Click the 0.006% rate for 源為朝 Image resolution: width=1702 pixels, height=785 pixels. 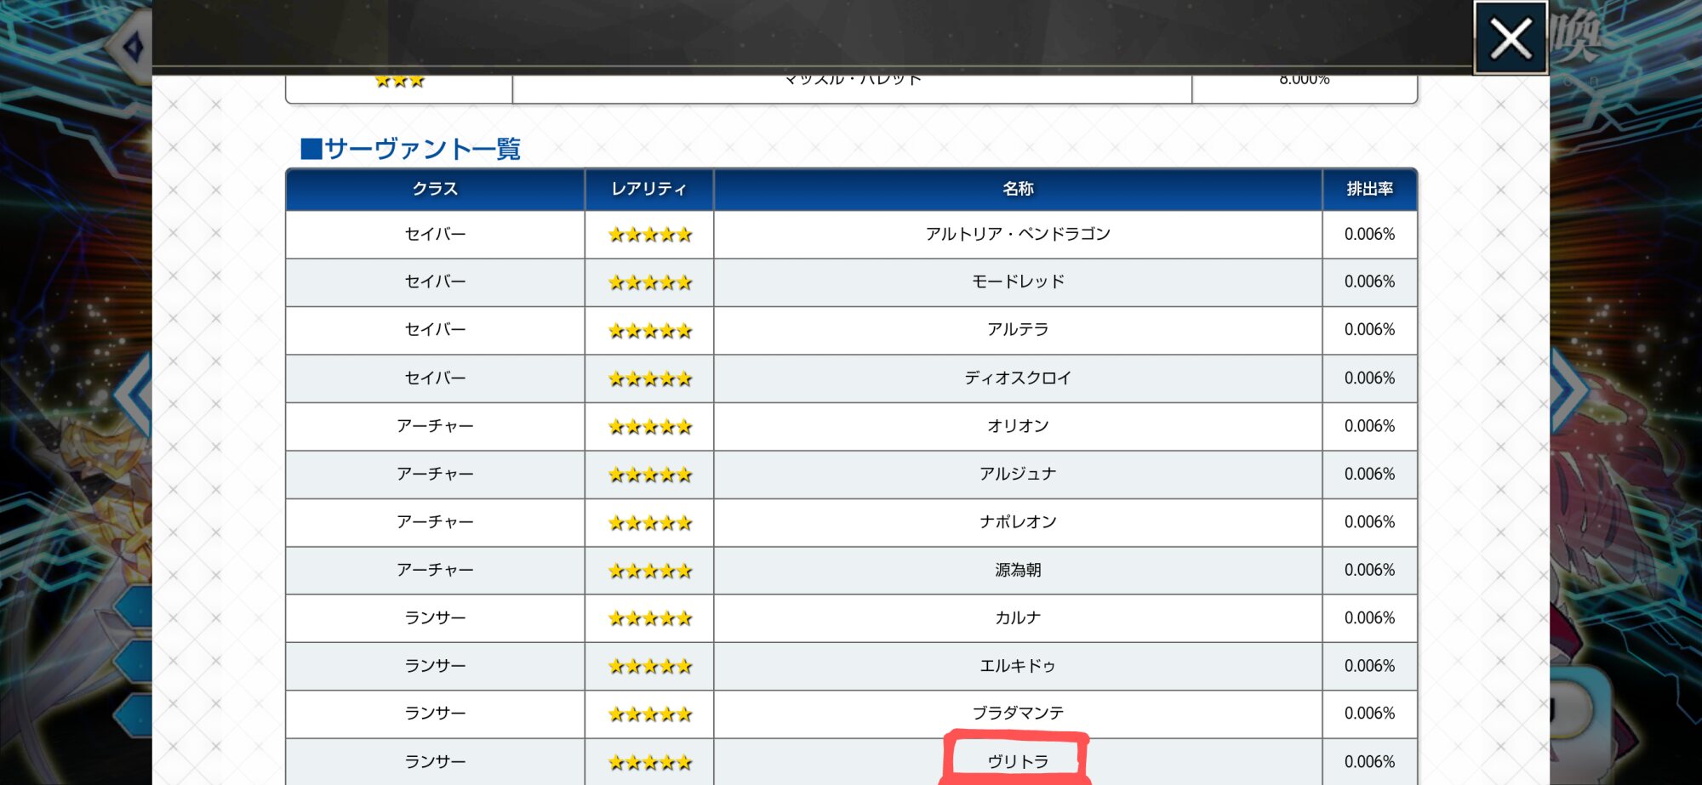[x=1369, y=570]
